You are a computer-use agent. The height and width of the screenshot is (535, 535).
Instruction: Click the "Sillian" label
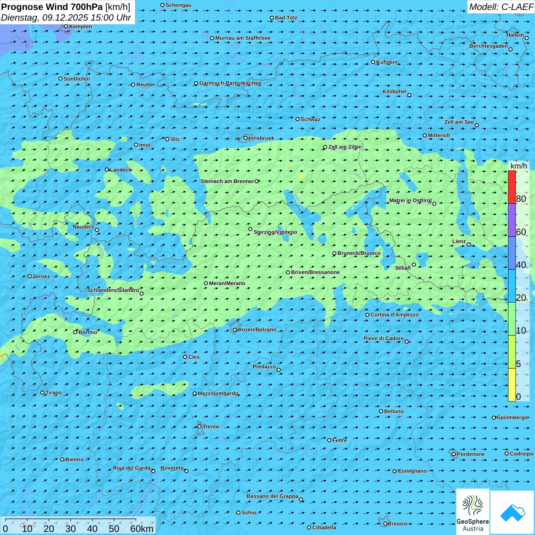click(x=403, y=268)
